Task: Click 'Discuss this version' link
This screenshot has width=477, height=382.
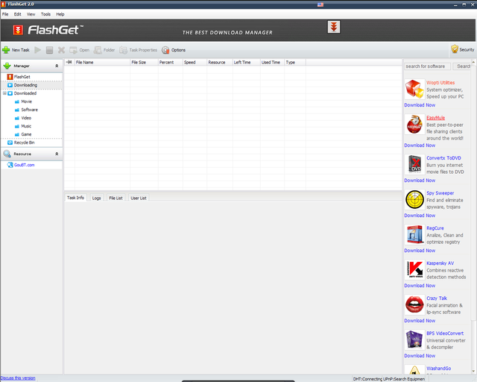Action: (18, 378)
